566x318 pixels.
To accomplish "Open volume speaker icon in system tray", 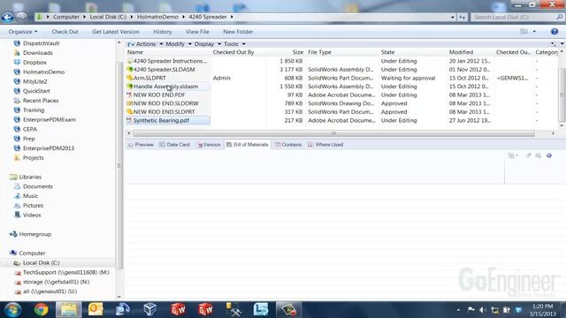I will [x=483, y=310].
